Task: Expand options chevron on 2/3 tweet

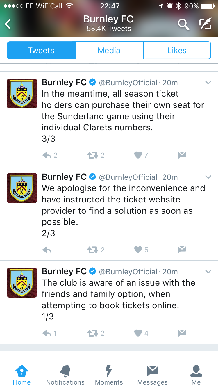Action: (x=208, y=177)
